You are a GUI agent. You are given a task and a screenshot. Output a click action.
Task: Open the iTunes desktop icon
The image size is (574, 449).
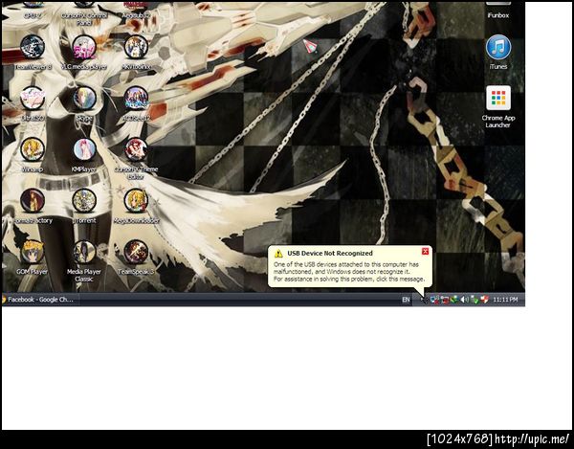498,47
